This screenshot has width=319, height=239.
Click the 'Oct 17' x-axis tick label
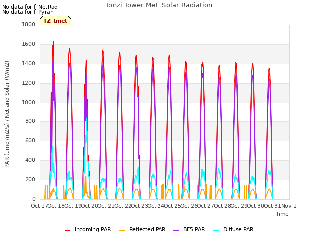(x=39, y=206)
